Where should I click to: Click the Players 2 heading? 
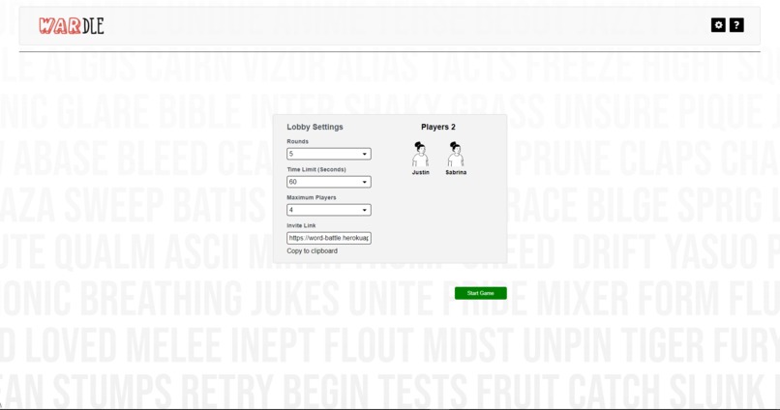point(438,127)
